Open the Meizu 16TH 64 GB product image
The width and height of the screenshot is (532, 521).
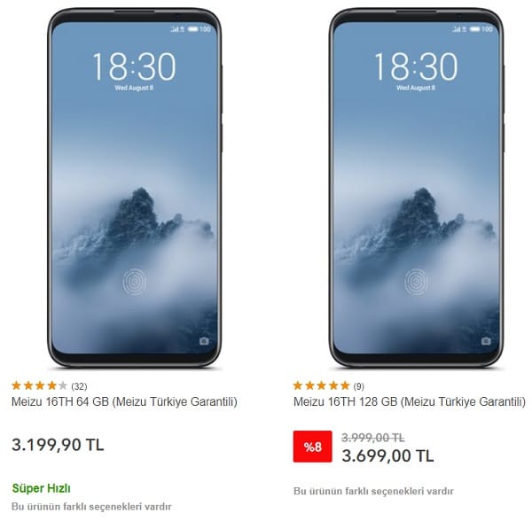point(135,188)
